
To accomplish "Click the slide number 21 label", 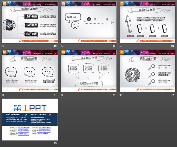I will (172, 46).
